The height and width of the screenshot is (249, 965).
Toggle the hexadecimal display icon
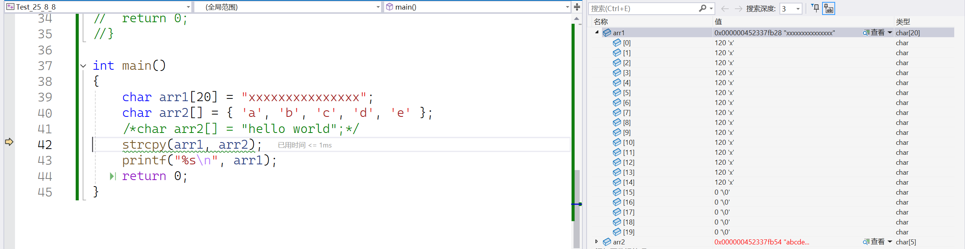click(829, 8)
